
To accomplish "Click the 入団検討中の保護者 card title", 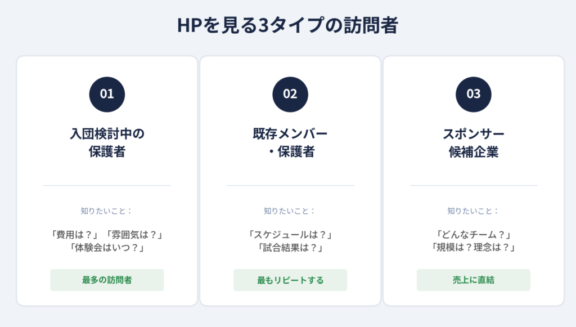I will tap(107, 142).
